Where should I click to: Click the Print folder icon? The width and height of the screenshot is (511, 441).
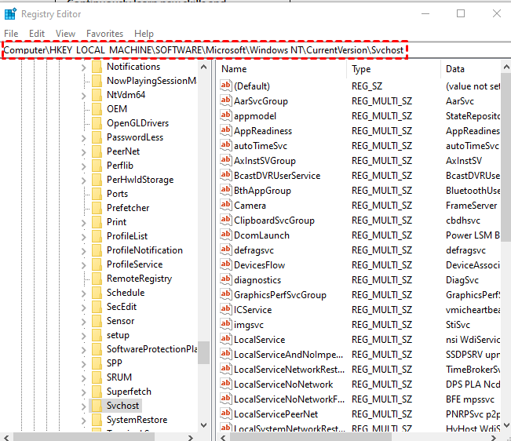(97, 222)
